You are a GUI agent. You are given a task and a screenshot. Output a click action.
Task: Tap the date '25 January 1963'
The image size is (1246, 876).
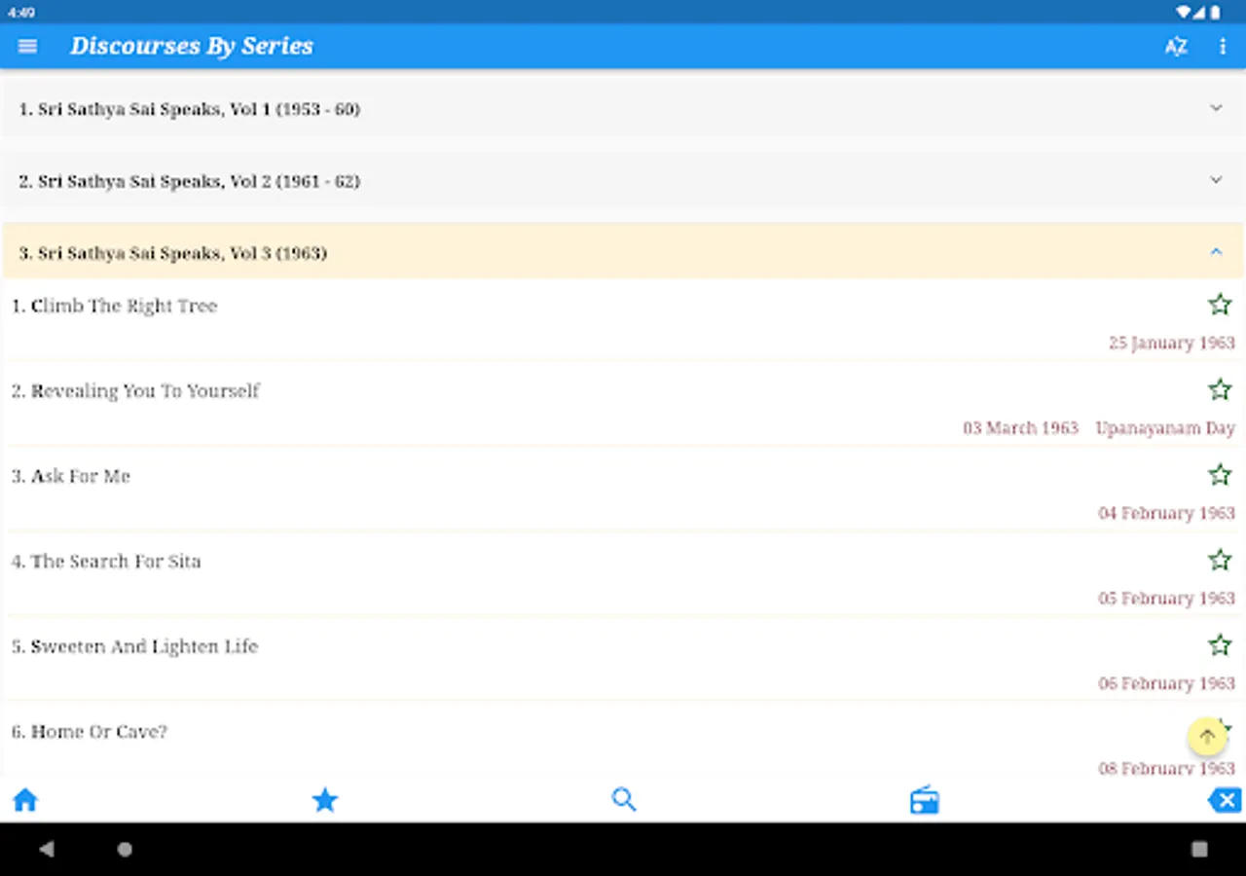pos(1172,343)
